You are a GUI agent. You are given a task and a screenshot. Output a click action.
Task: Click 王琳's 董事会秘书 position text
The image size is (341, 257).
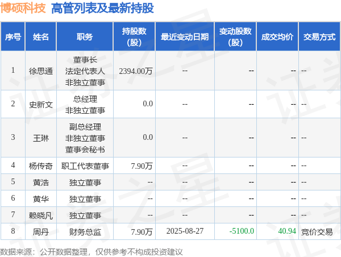click(x=85, y=150)
